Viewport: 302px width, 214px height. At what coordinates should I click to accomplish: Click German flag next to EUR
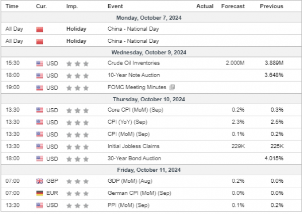39,193
